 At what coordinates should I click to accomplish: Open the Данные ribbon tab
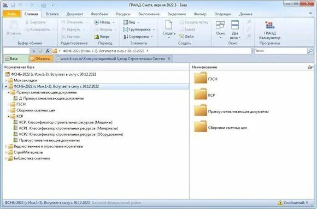(246, 14)
